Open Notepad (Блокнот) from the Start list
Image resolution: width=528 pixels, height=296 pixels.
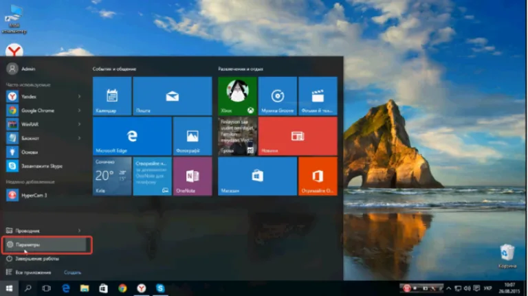tap(44, 138)
